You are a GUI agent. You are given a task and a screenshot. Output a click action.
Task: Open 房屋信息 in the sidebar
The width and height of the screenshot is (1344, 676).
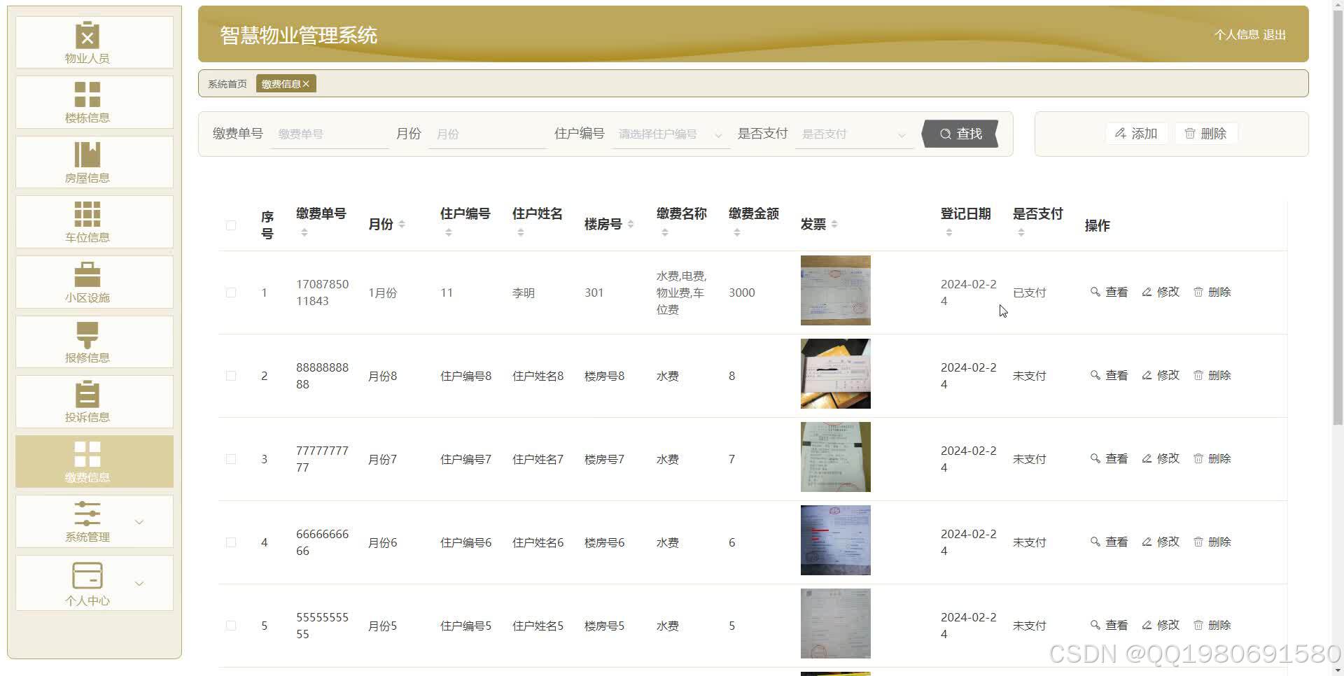[x=87, y=157]
